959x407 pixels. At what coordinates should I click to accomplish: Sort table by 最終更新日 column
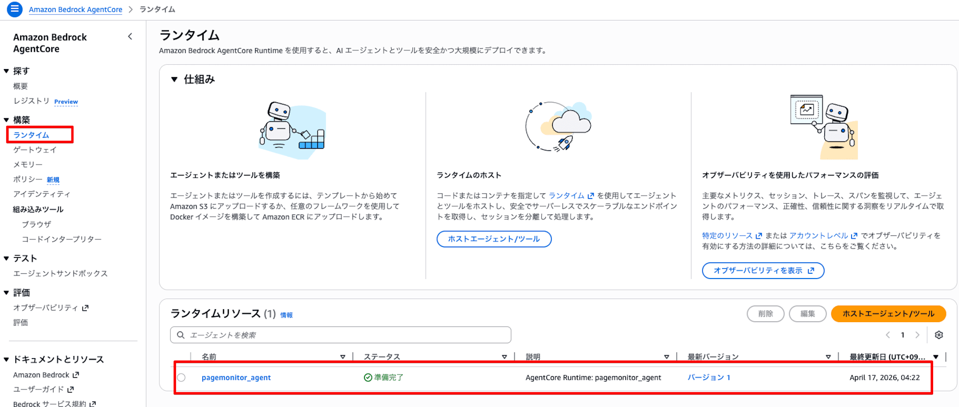pos(936,357)
